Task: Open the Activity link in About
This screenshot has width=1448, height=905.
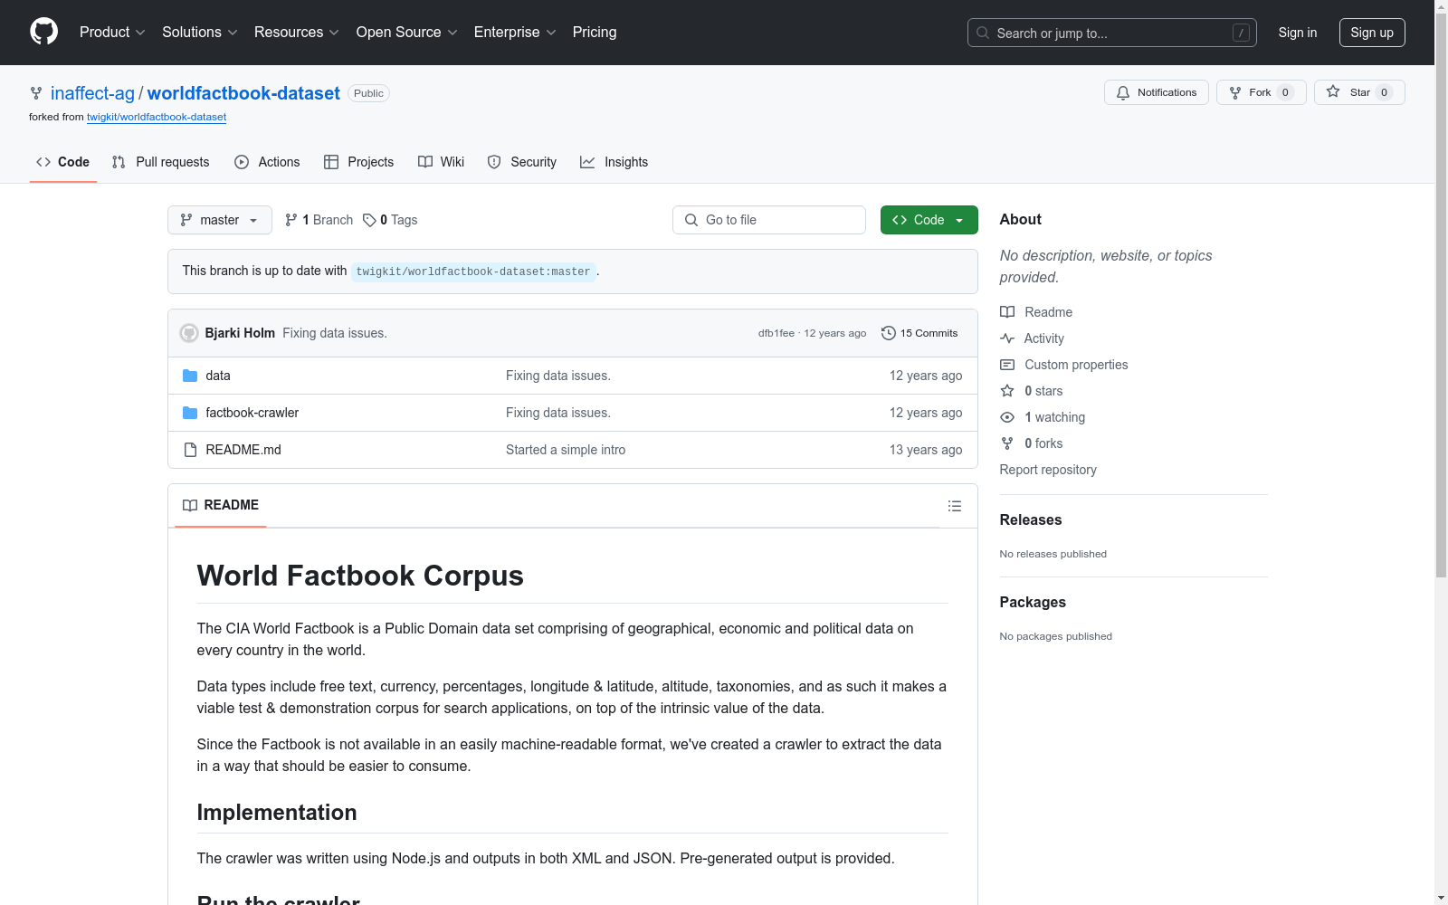Action: (x=1033, y=338)
